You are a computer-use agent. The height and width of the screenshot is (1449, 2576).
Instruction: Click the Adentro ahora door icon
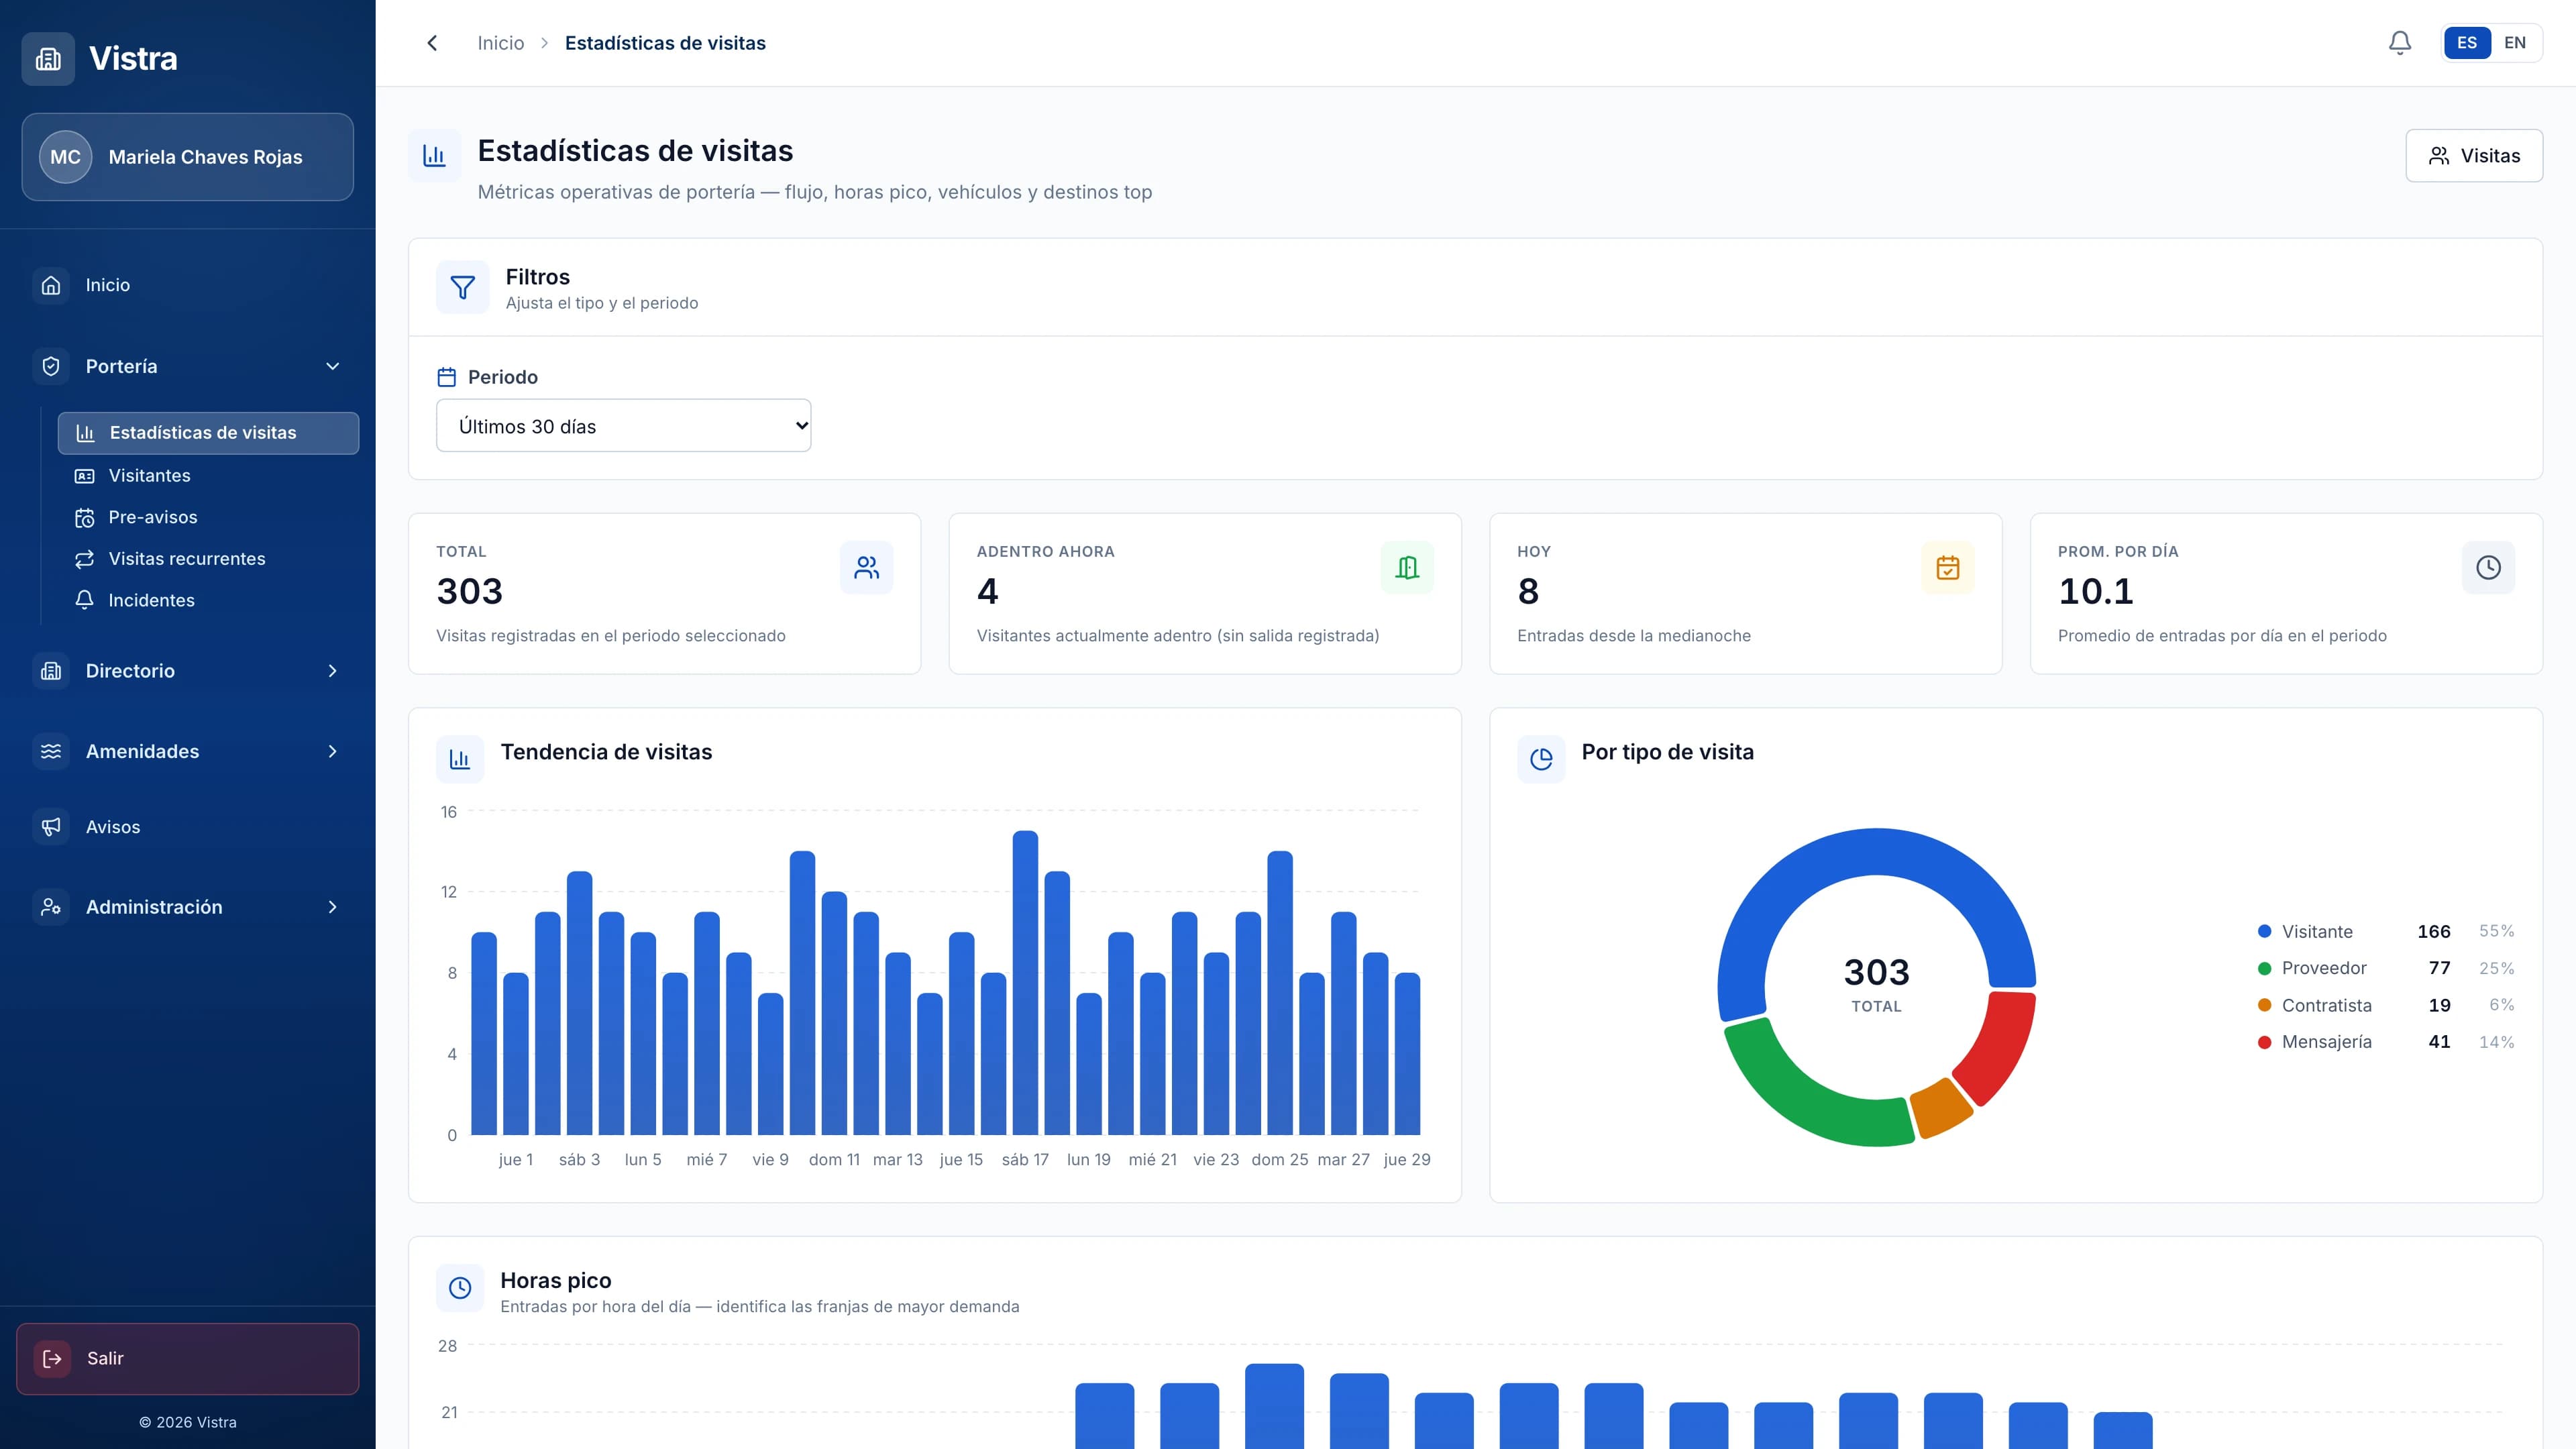[x=1407, y=568]
